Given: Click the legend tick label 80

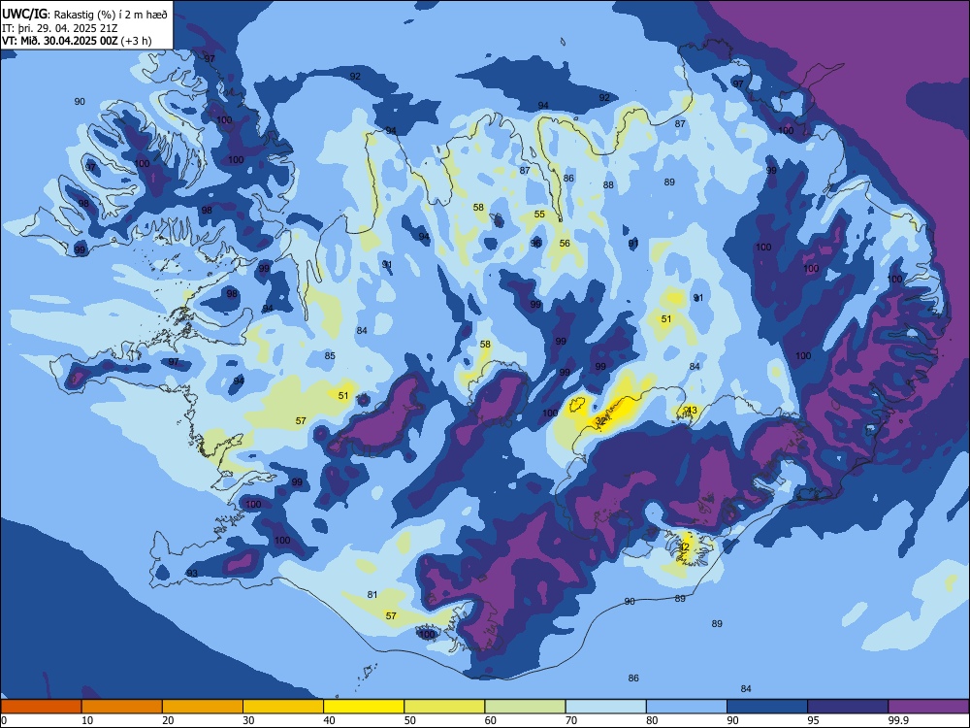Looking at the screenshot, I should point(652,720).
